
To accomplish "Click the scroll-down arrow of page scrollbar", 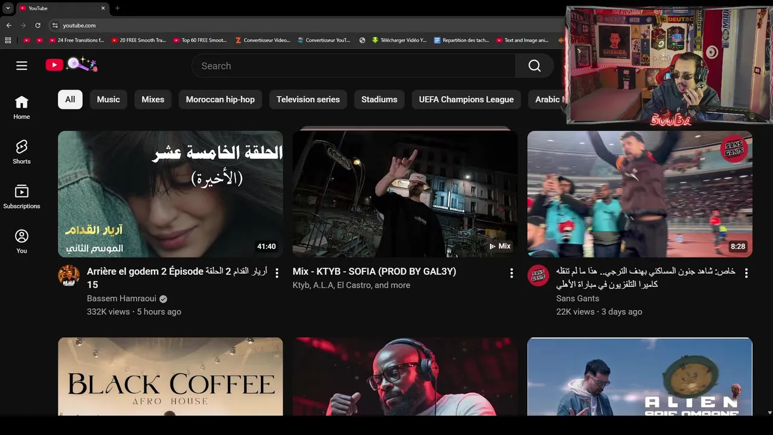I will pos(769,413).
